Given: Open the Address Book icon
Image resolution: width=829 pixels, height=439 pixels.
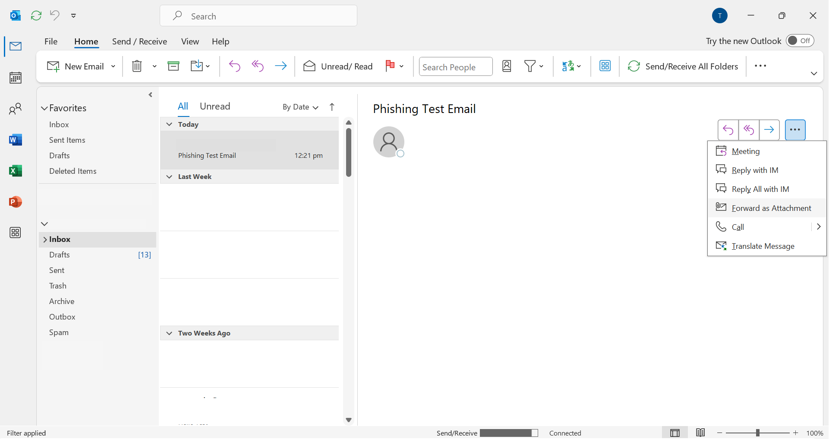Looking at the screenshot, I should [507, 66].
